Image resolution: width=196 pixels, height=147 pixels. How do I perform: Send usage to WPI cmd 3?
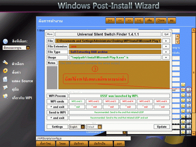[x=111, y=101]
